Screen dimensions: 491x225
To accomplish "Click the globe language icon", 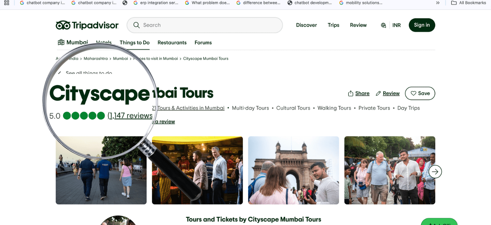I will tap(384, 25).
